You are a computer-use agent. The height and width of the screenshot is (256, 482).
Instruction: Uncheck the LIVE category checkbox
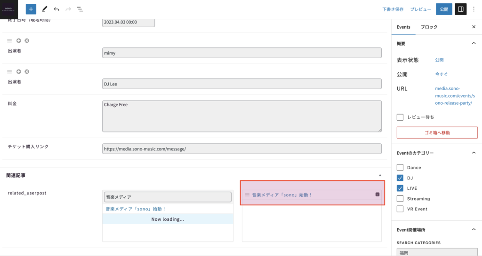(x=400, y=188)
